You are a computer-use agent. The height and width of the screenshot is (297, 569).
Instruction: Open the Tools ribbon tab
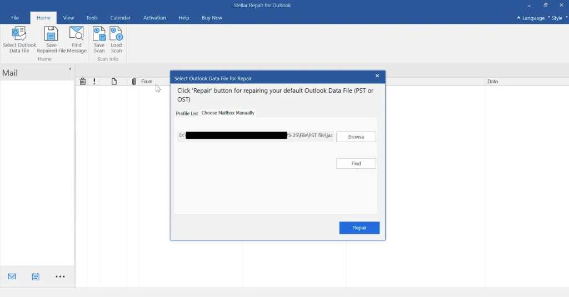tap(92, 18)
